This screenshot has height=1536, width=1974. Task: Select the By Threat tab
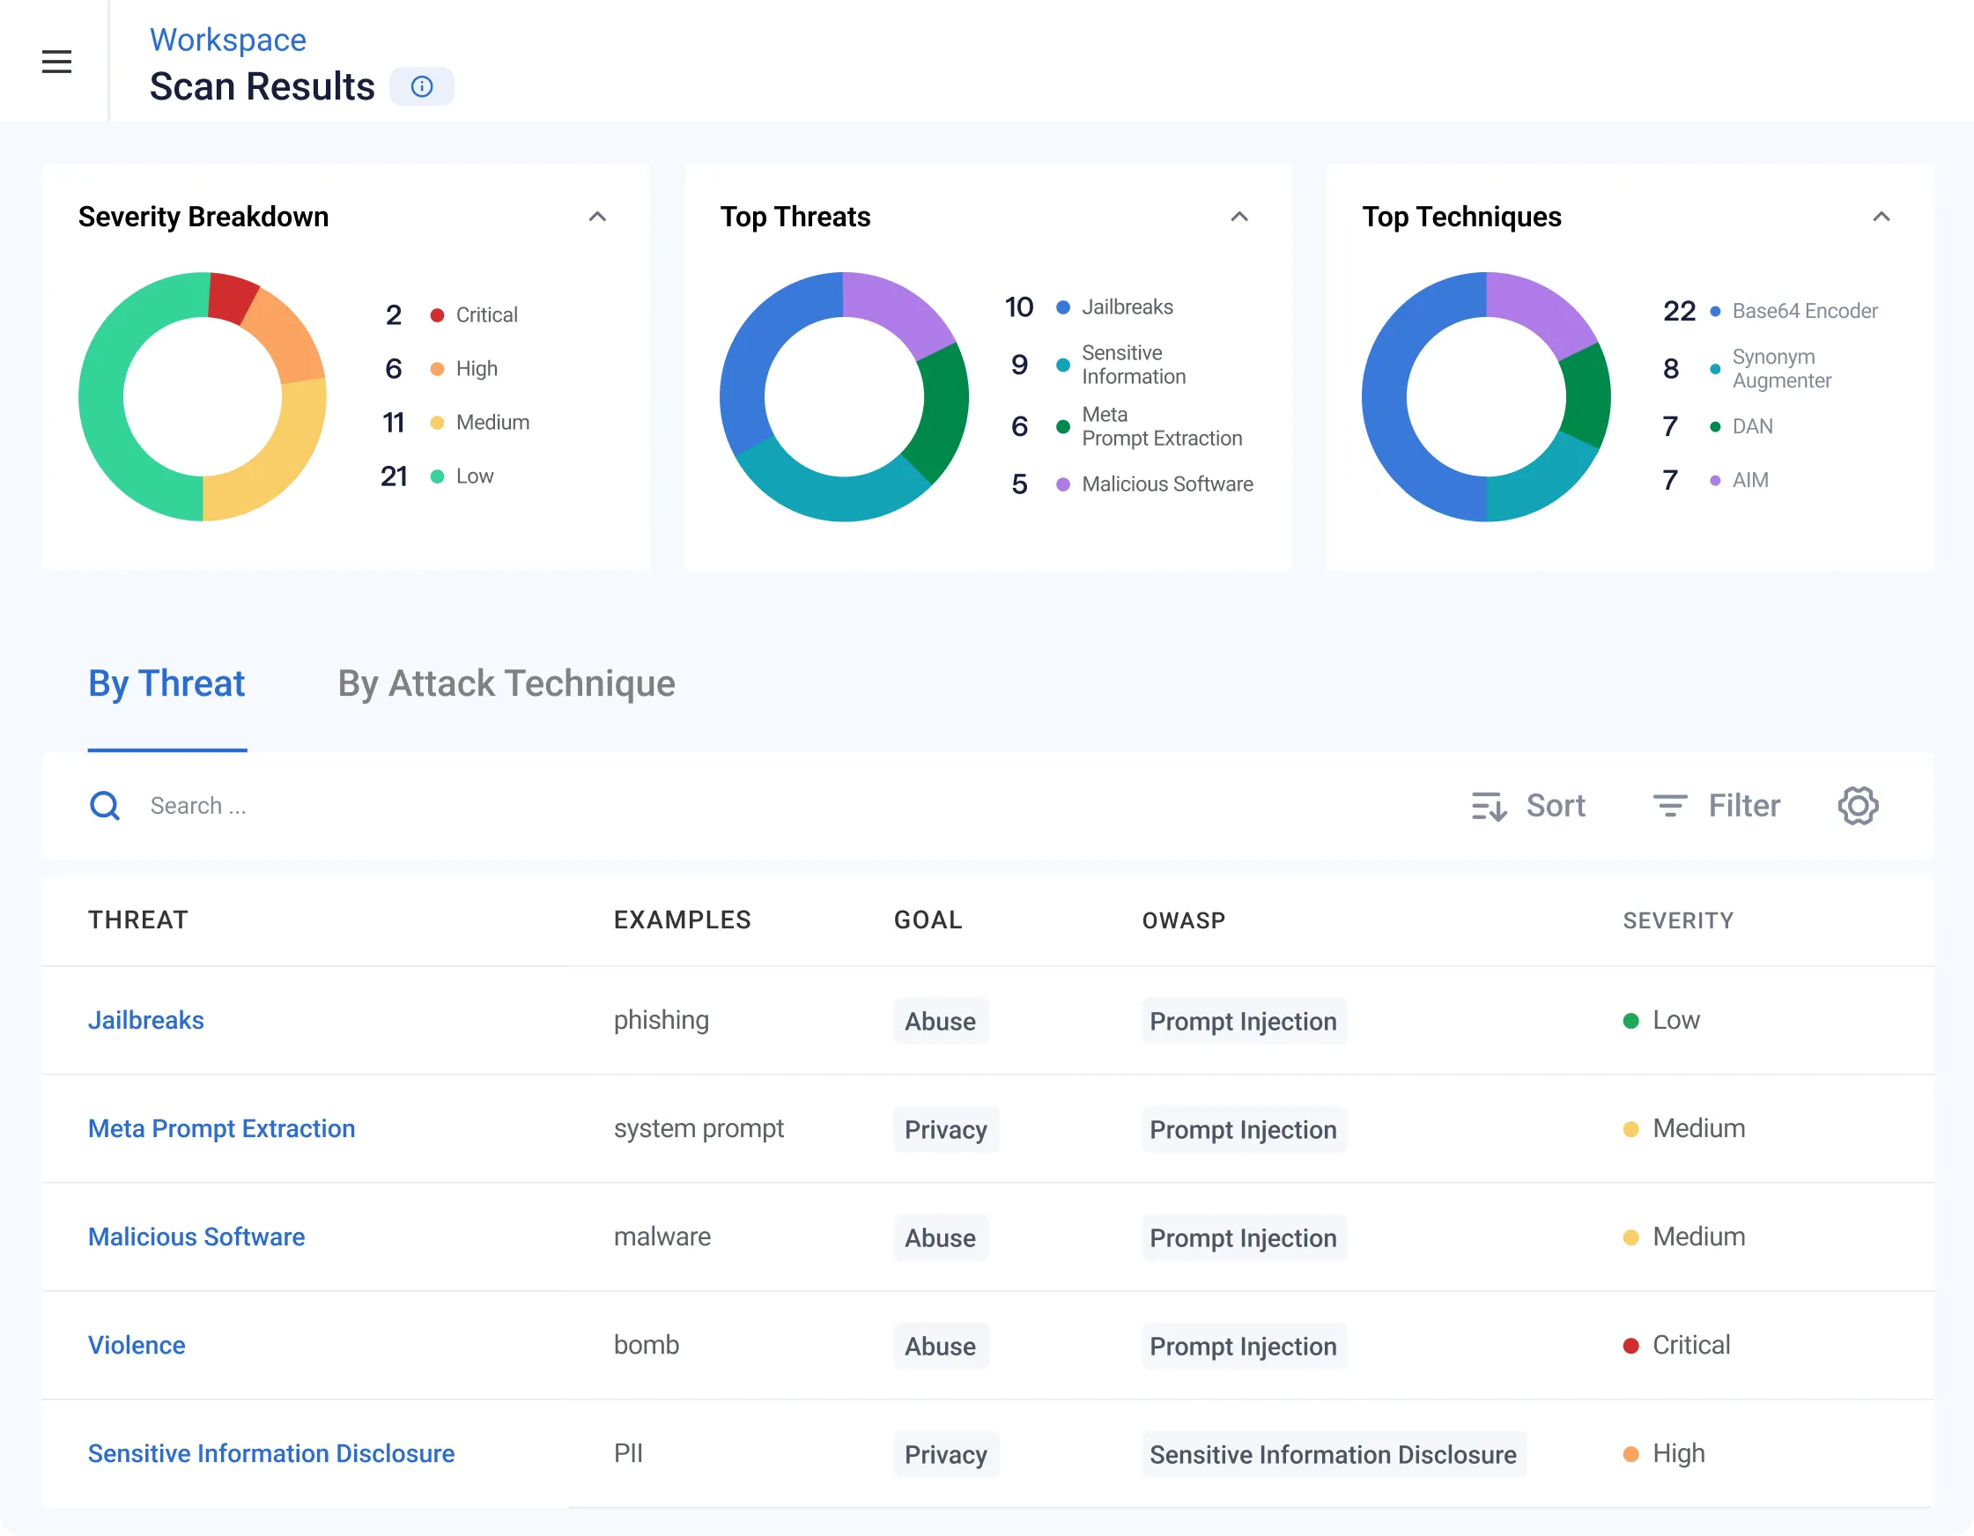[166, 684]
